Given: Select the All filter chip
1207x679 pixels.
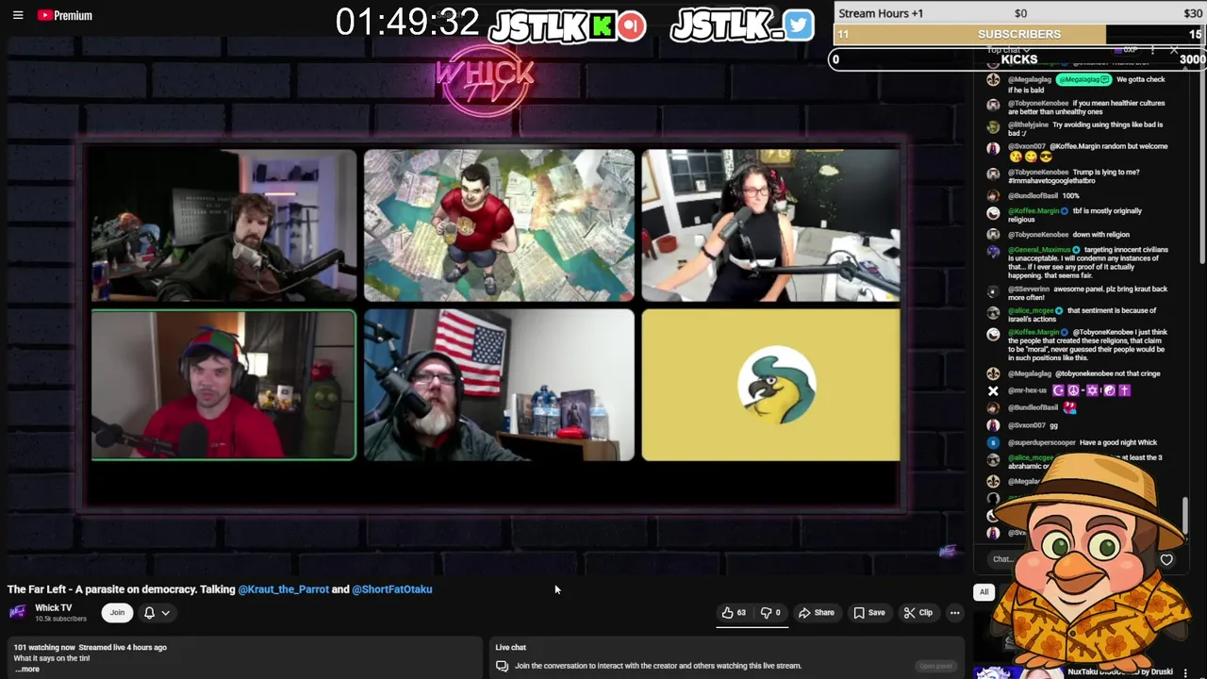Looking at the screenshot, I should (984, 592).
